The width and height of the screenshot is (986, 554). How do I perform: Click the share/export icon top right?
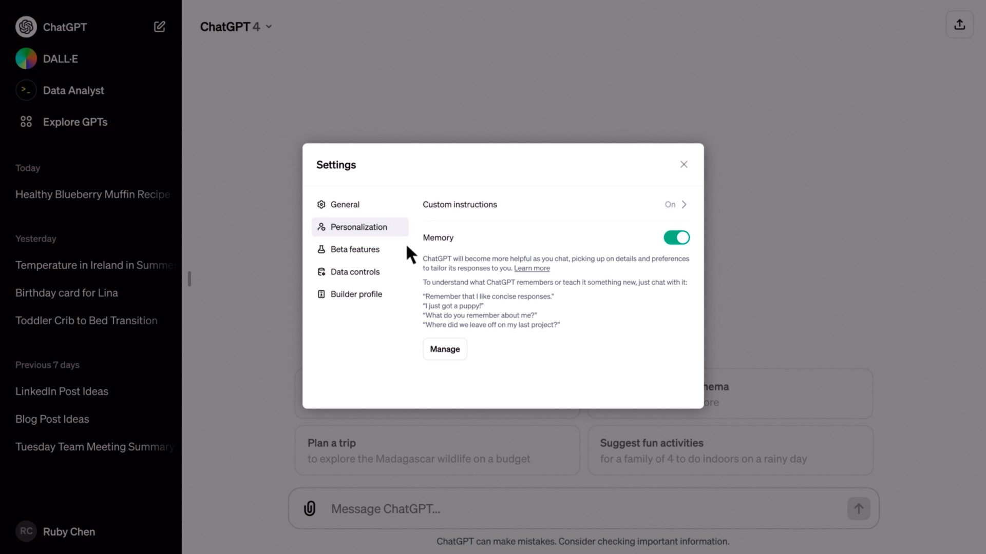[960, 25]
